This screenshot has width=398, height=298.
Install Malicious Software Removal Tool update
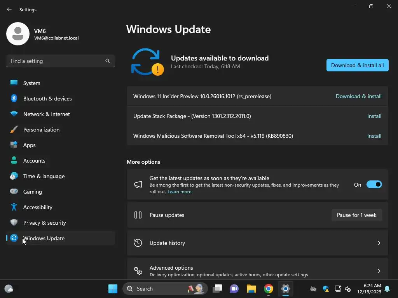pyautogui.click(x=374, y=136)
